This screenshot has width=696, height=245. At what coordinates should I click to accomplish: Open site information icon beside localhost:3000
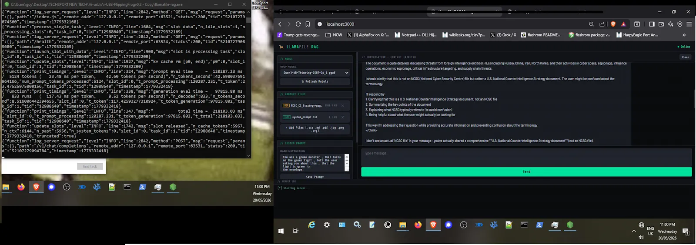coord(320,24)
